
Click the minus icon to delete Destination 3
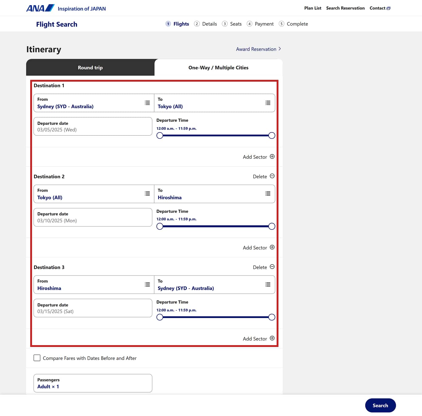pos(272,267)
